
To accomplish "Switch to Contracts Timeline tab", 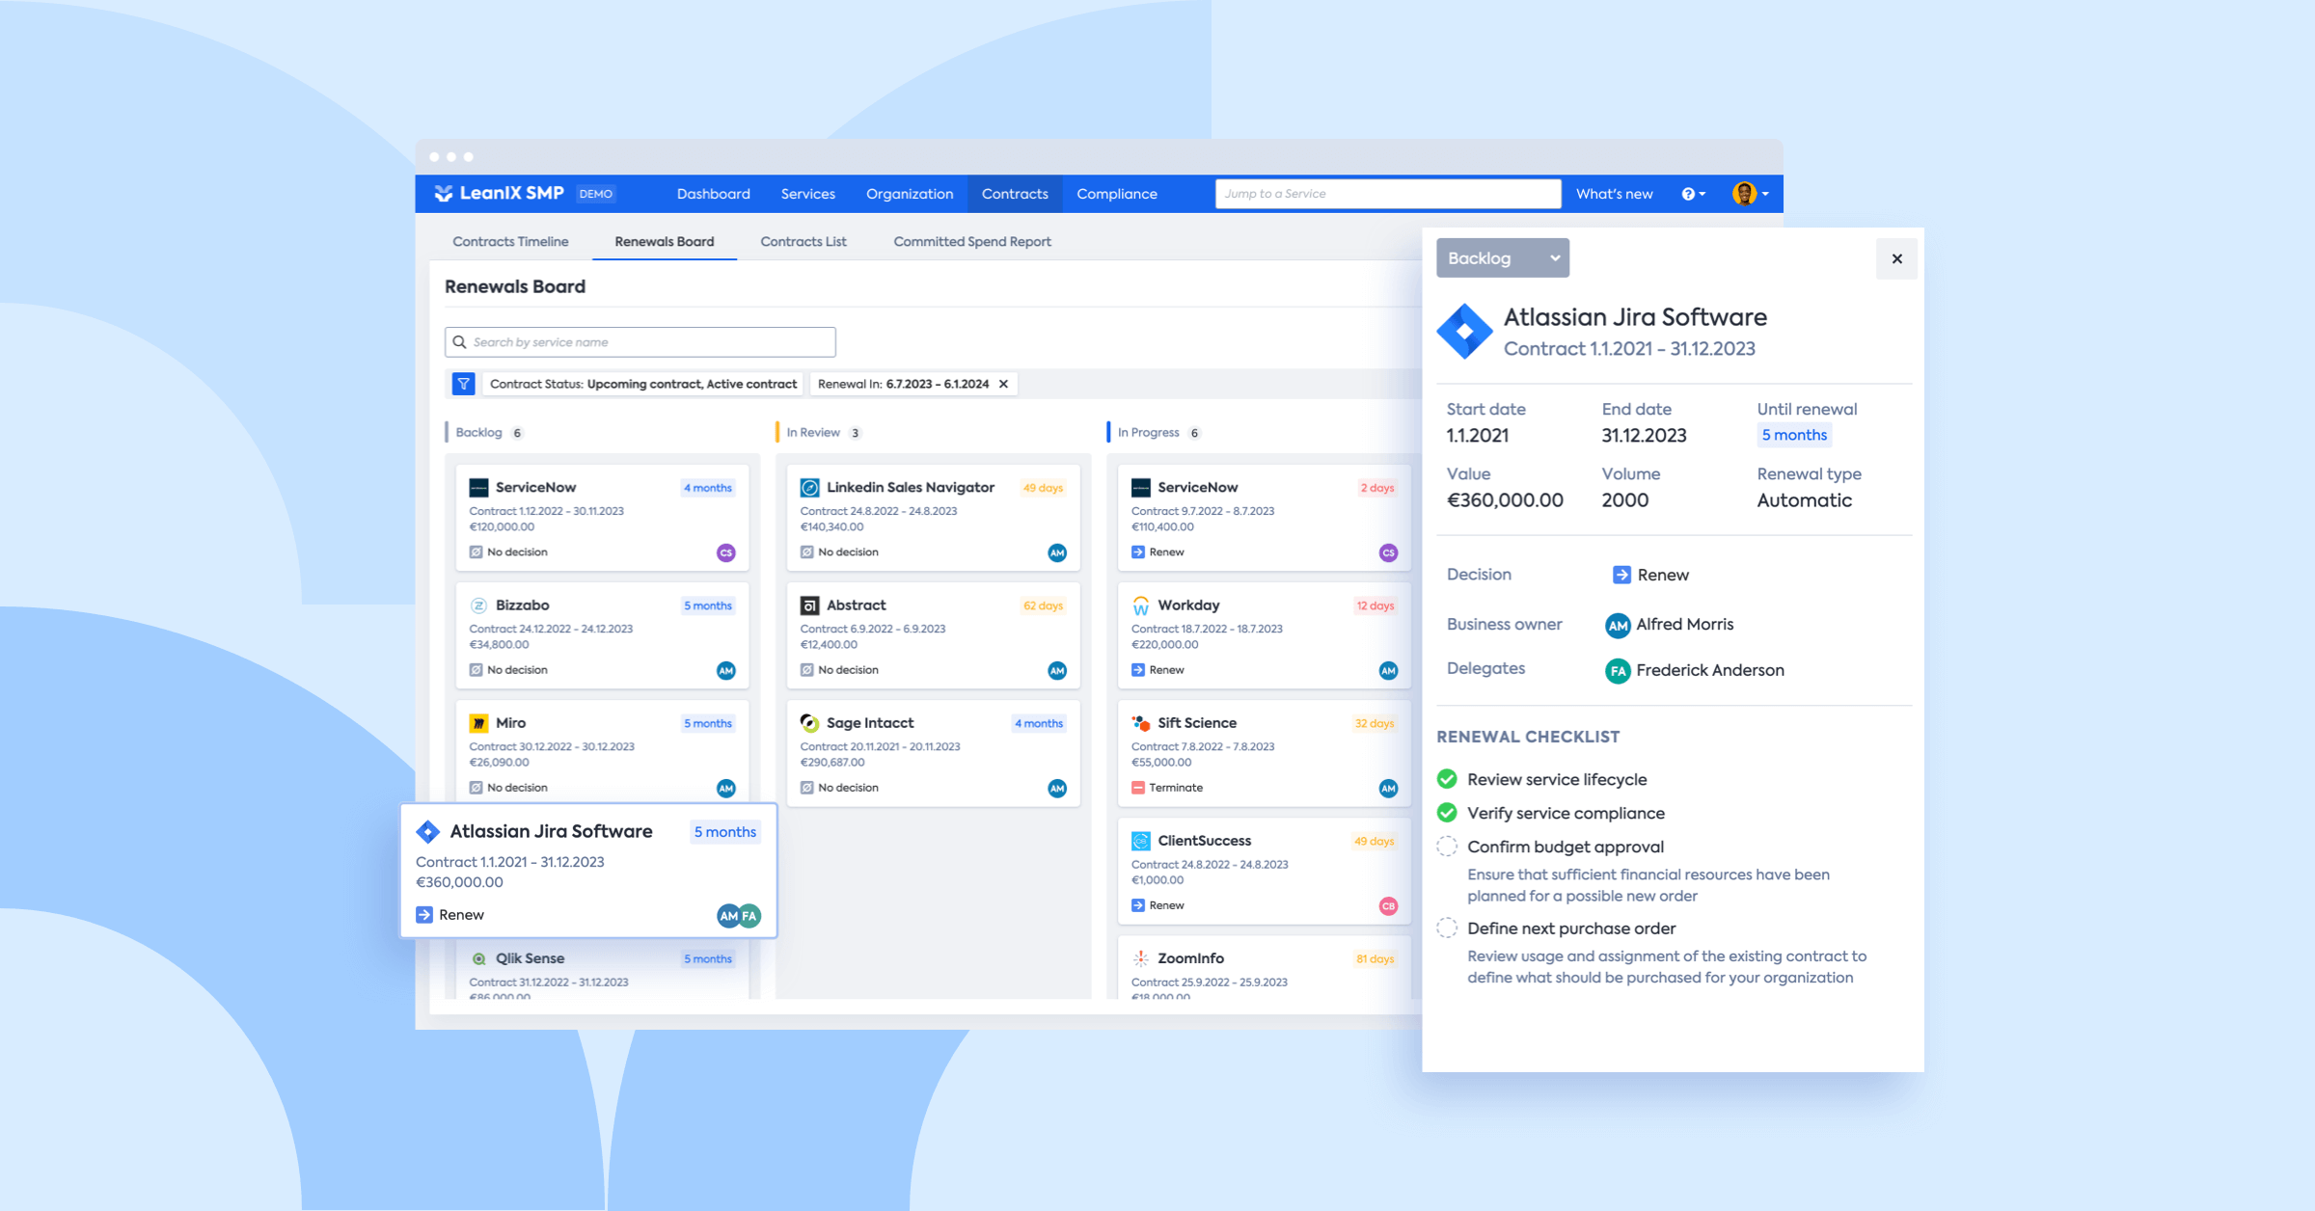I will [510, 241].
